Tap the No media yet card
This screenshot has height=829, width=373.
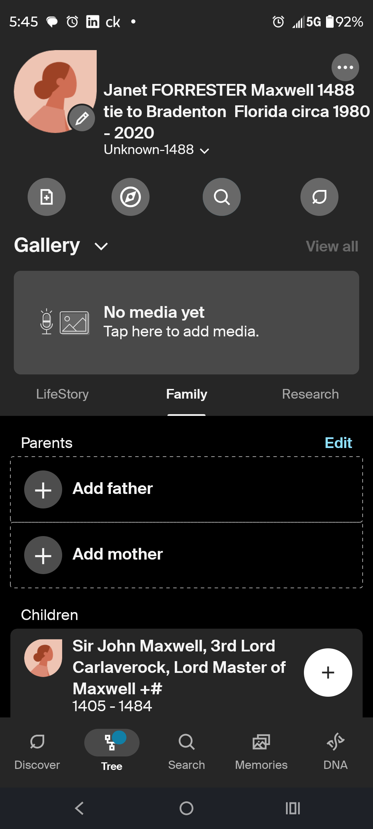click(x=186, y=322)
